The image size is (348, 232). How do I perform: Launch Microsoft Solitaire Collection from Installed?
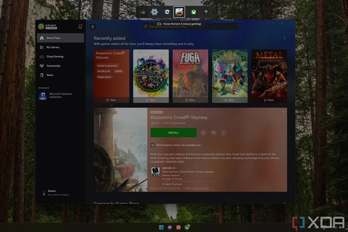click(x=61, y=95)
